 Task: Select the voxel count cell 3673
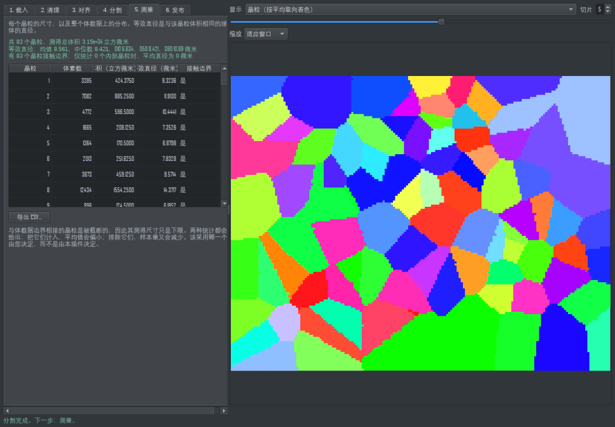tap(72, 174)
